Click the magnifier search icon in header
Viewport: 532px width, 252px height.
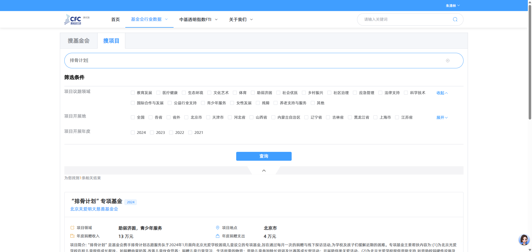(x=455, y=19)
